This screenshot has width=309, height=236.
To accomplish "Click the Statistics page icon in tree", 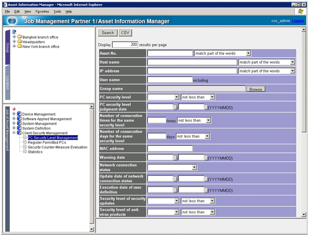I will (x=25, y=152).
